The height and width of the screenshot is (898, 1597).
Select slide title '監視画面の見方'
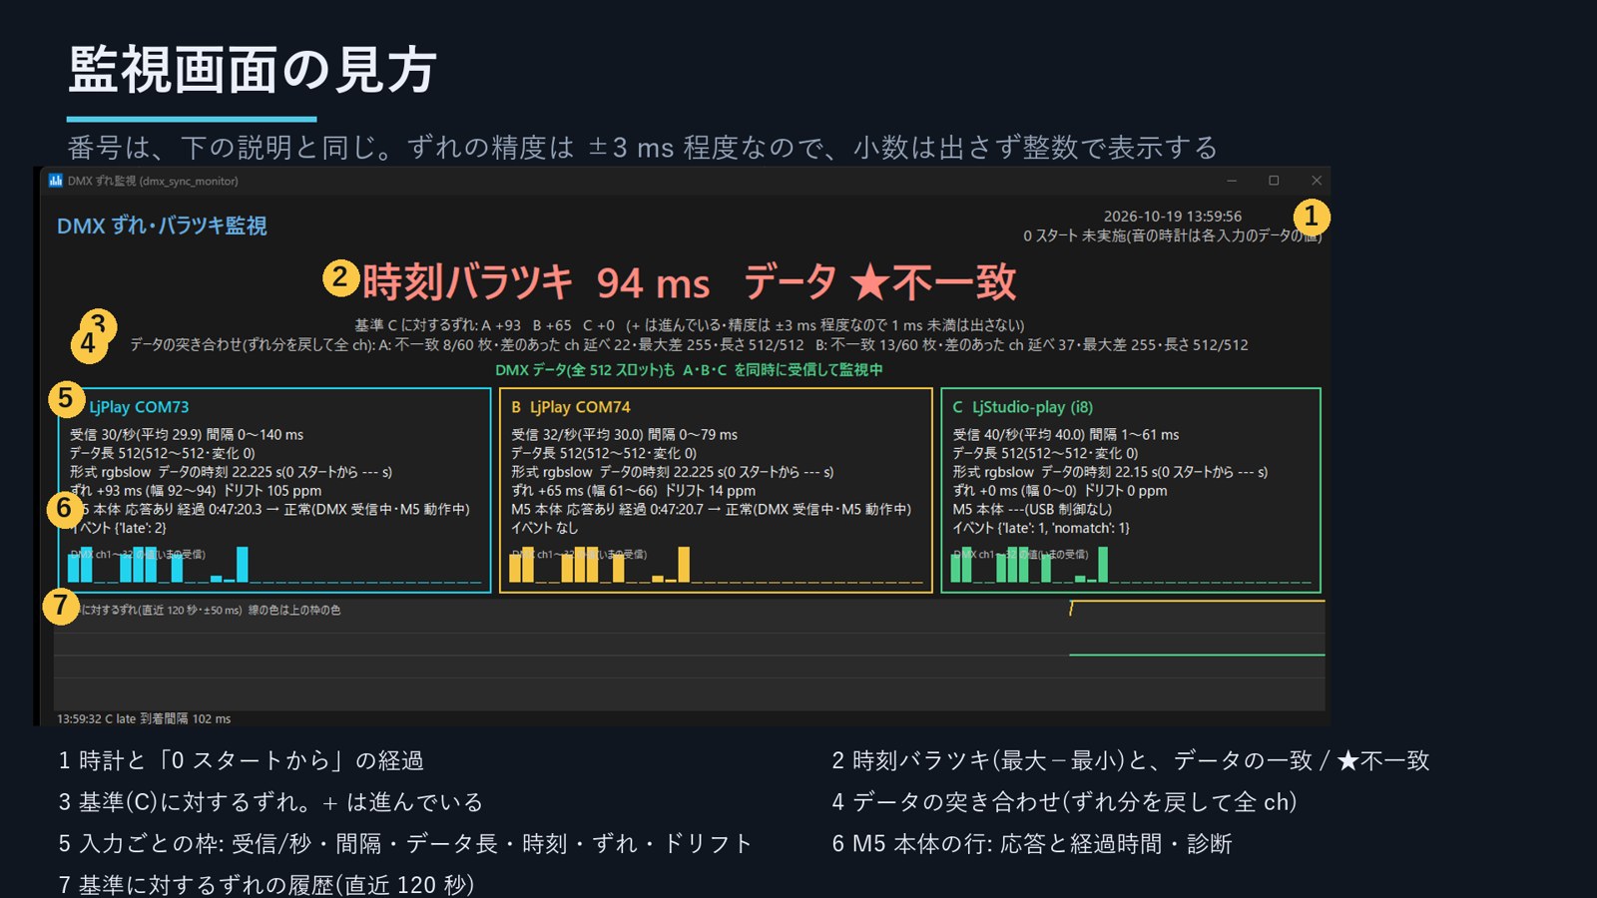tap(253, 70)
